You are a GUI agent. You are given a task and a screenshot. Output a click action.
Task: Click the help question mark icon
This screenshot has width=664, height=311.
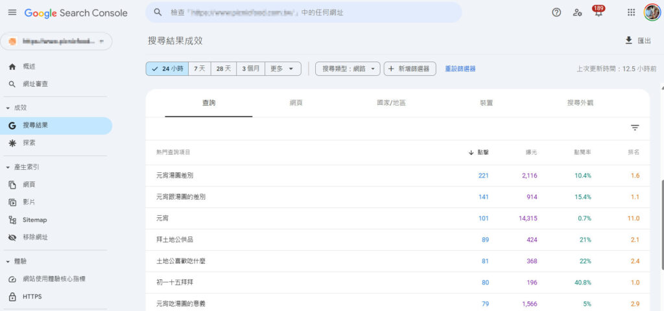pos(556,12)
